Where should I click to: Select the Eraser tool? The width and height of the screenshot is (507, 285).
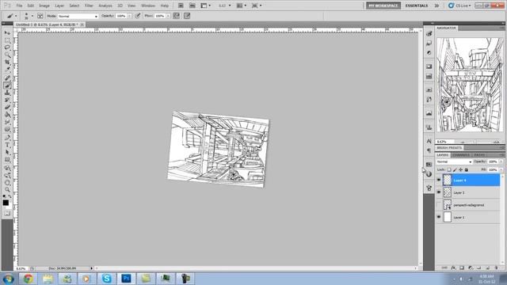pyautogui.click(x=7, y=108)
